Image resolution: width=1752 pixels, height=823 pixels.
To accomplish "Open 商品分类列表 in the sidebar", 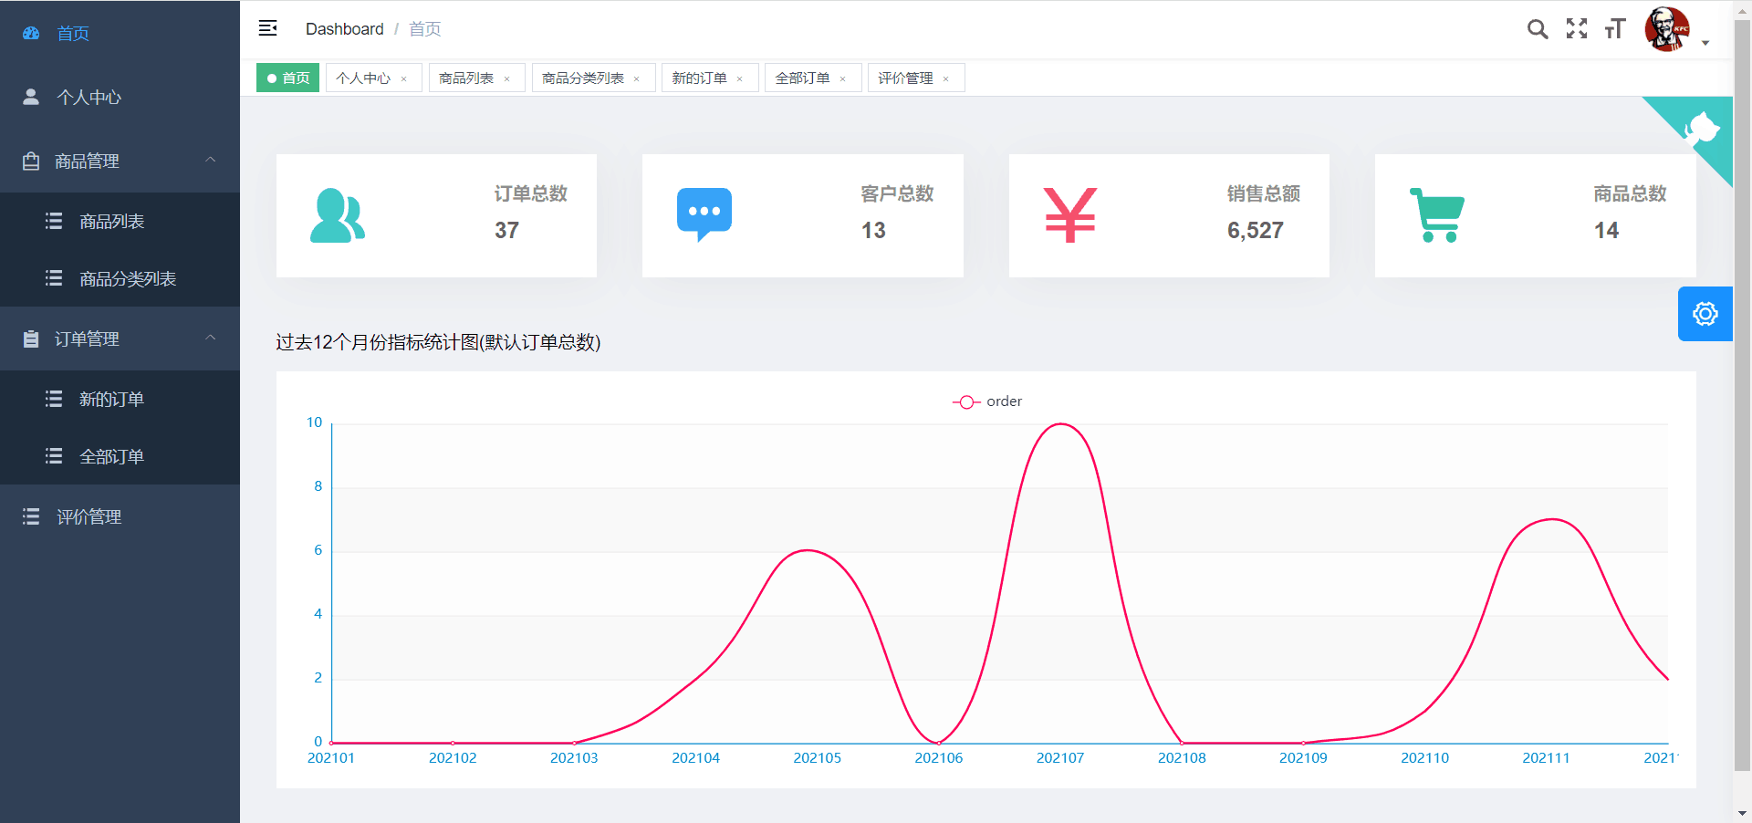I will (120, 278).
